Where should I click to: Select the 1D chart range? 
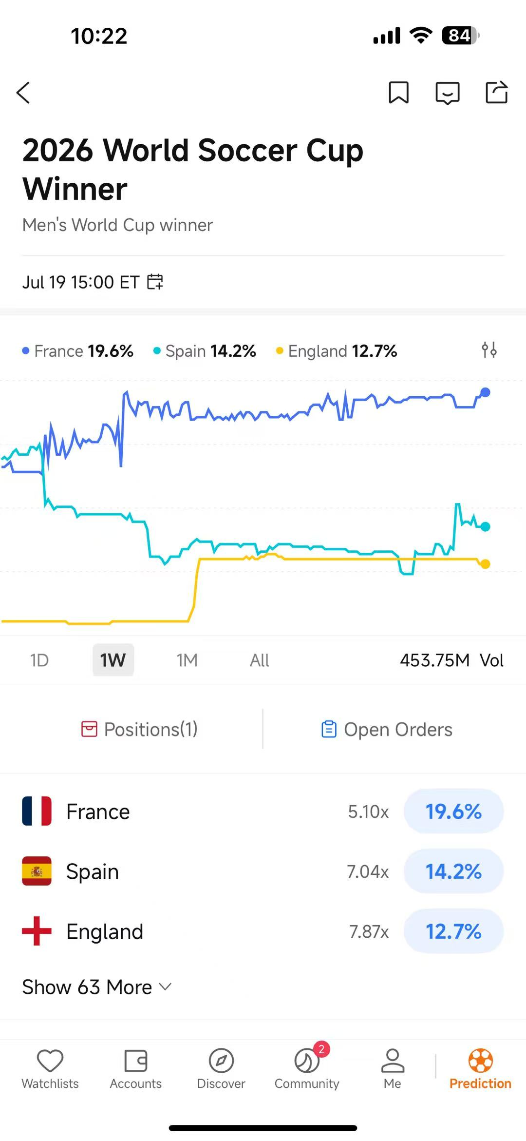(39, 660)
